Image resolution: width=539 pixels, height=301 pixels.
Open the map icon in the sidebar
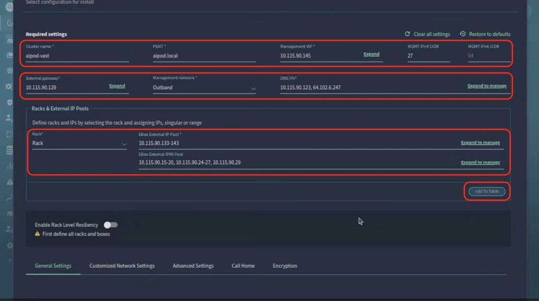coord(10,134)
